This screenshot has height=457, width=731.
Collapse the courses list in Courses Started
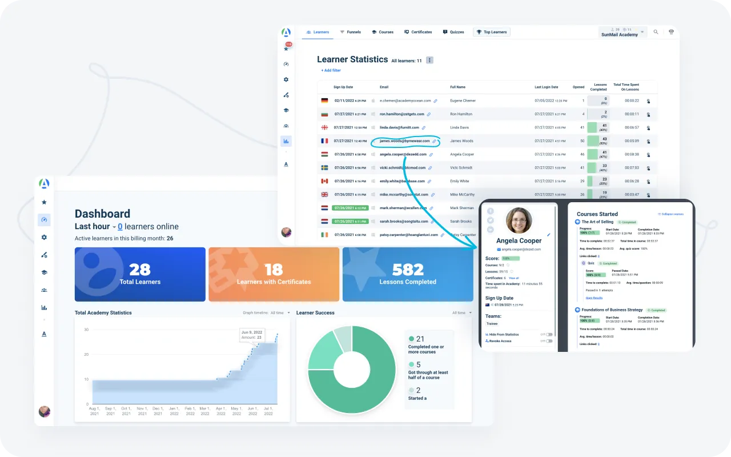(670, 214)
